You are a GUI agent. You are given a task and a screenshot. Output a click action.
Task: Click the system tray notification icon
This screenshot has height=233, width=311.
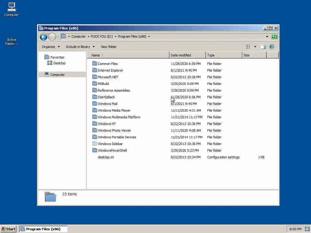[307, 229]
